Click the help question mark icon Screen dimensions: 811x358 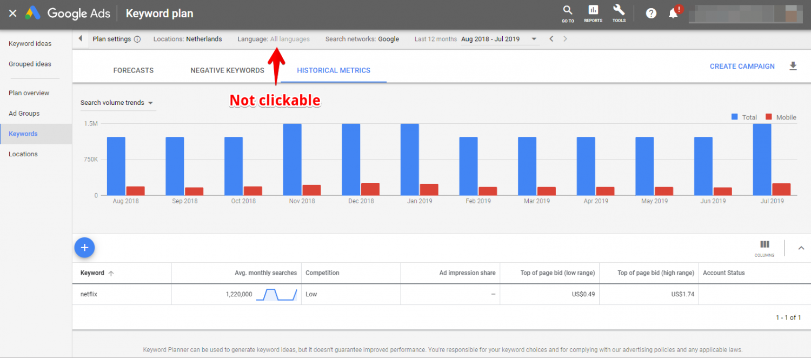[x=650, y=12]
